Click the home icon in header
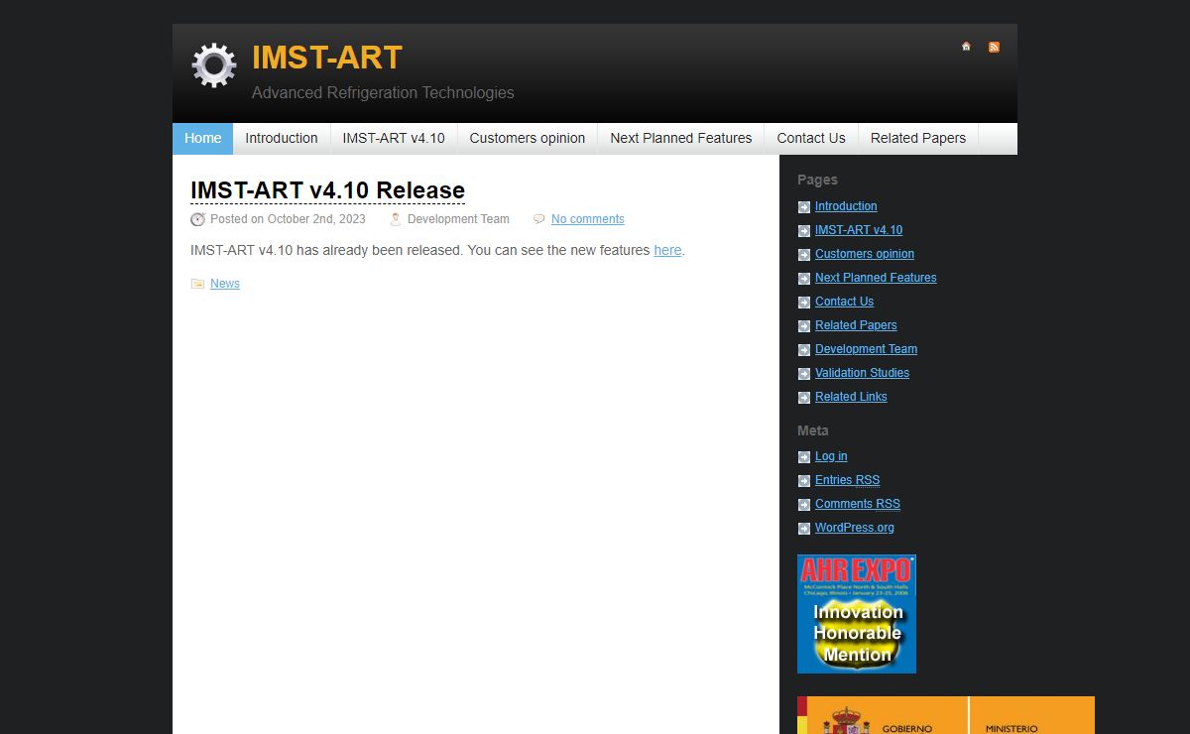The image size is (1190, 734). 966,47
